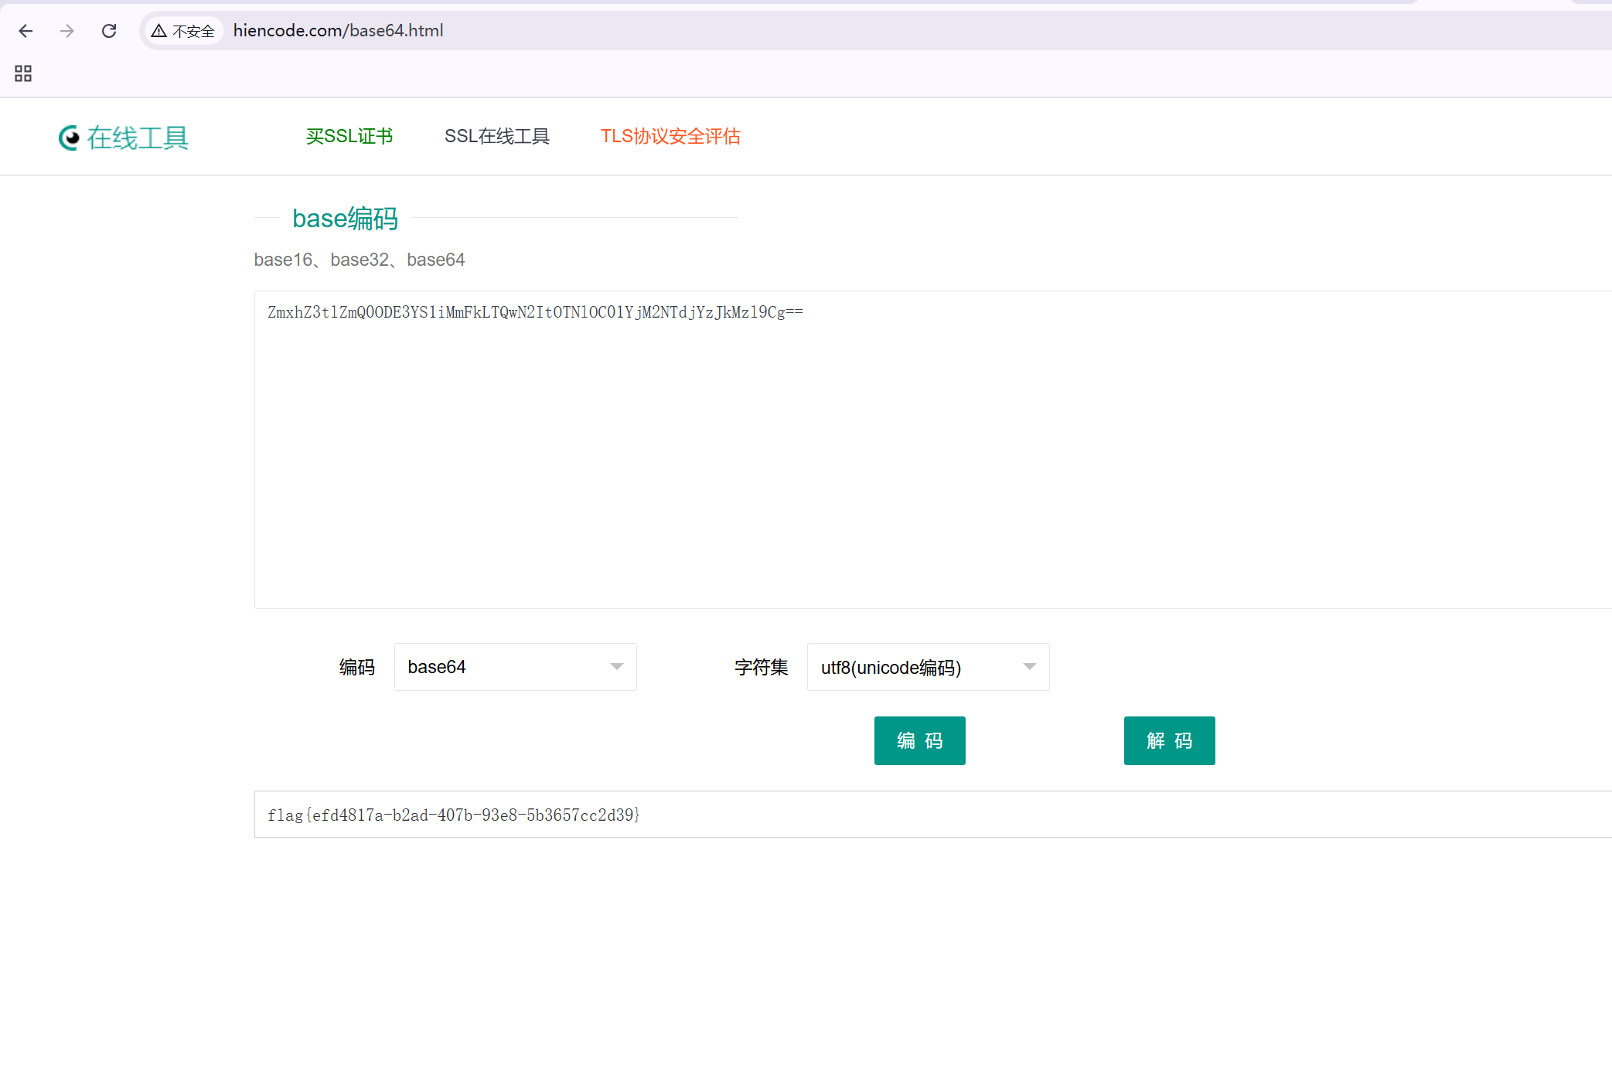Open the TLS协议安全评估 page
Screen dimensions: 1612x1082
click(x=670, y=136)
